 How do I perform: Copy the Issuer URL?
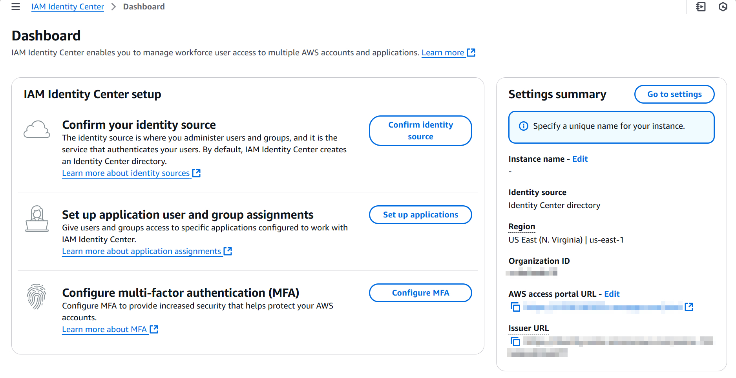515,341
